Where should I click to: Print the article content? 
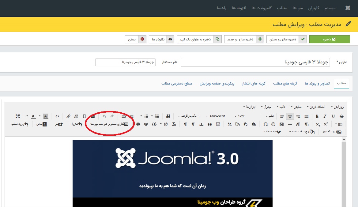pyautogui.click(x=138, y=124)
